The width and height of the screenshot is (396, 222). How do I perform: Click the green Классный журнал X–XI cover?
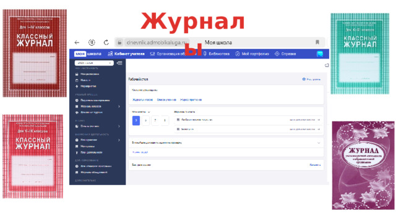coord(360,54)
